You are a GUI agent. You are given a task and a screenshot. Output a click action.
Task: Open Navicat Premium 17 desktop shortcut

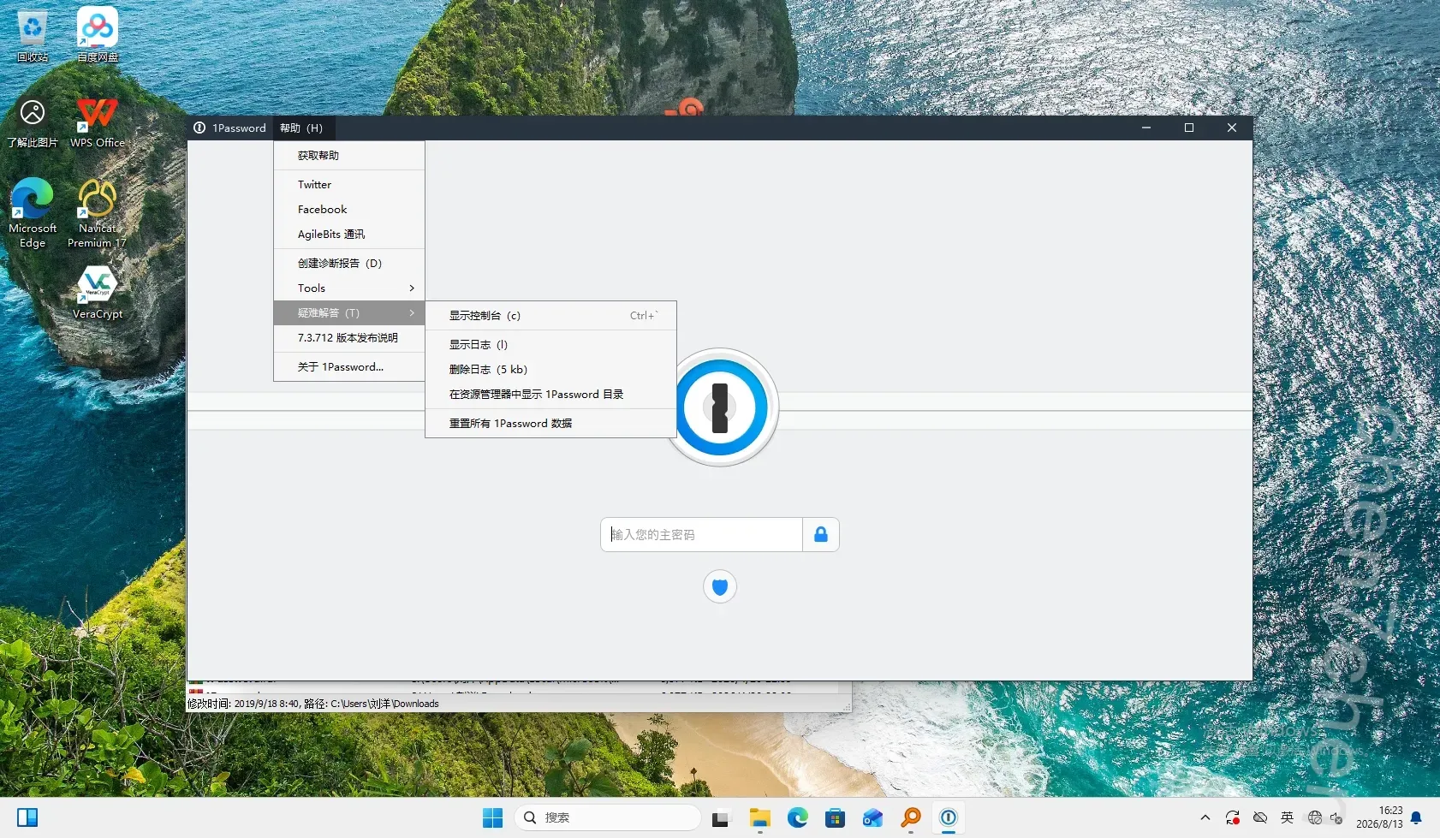click(98, 213)
